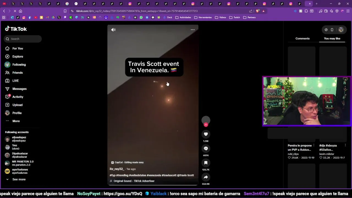
Task: Open the Activity notifications
Action: pos(18,97)
